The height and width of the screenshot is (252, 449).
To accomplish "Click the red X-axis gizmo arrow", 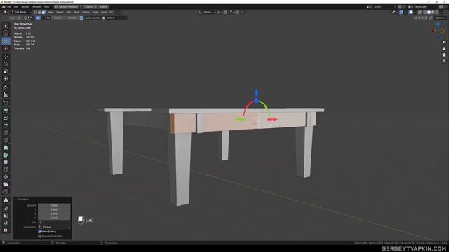I will coord(273,120).
